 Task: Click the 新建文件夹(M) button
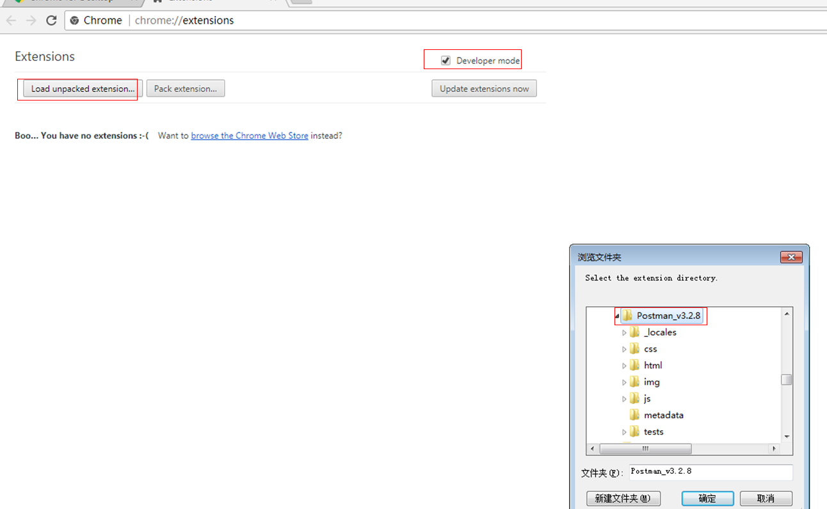coord(623,498)
